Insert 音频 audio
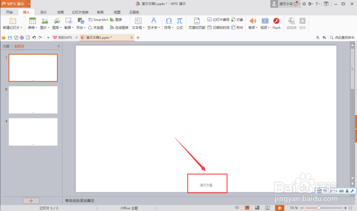357x211 pixels. click(x=253, y=21)
